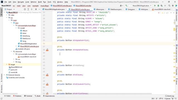
Task: Expand the .idea folder
Action: [x=7, y=15]
